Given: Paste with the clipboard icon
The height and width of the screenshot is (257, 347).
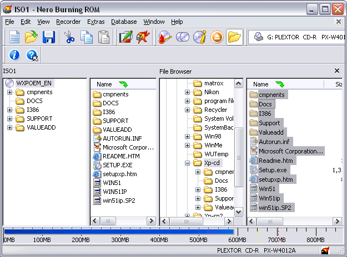Looking at the screenshot, I should point(104,37).
